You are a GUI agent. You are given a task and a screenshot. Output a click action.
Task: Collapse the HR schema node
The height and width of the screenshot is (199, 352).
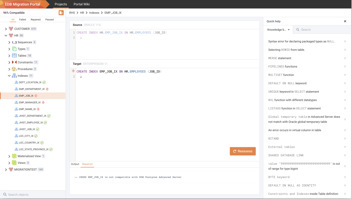tap(6, 36)
